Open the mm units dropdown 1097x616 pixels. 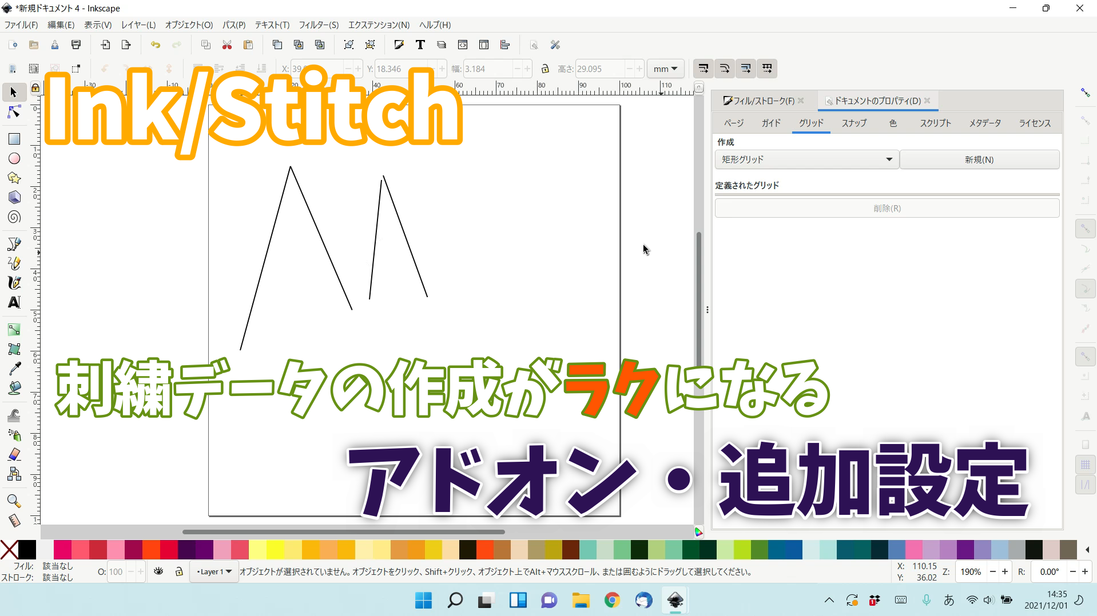pos(665,69)
